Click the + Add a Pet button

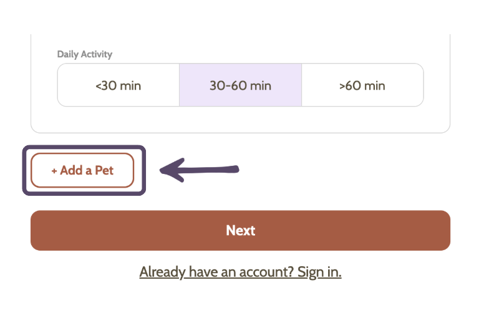[x=82, y=170]
